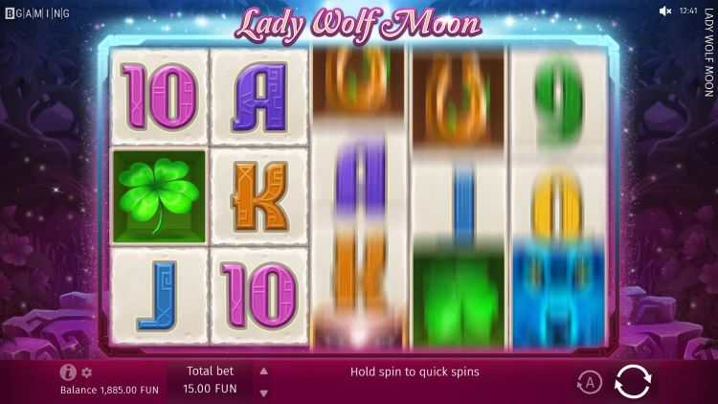Start a spin with the circular arrows button
This screenshot has height=404, width=718.
633,382
